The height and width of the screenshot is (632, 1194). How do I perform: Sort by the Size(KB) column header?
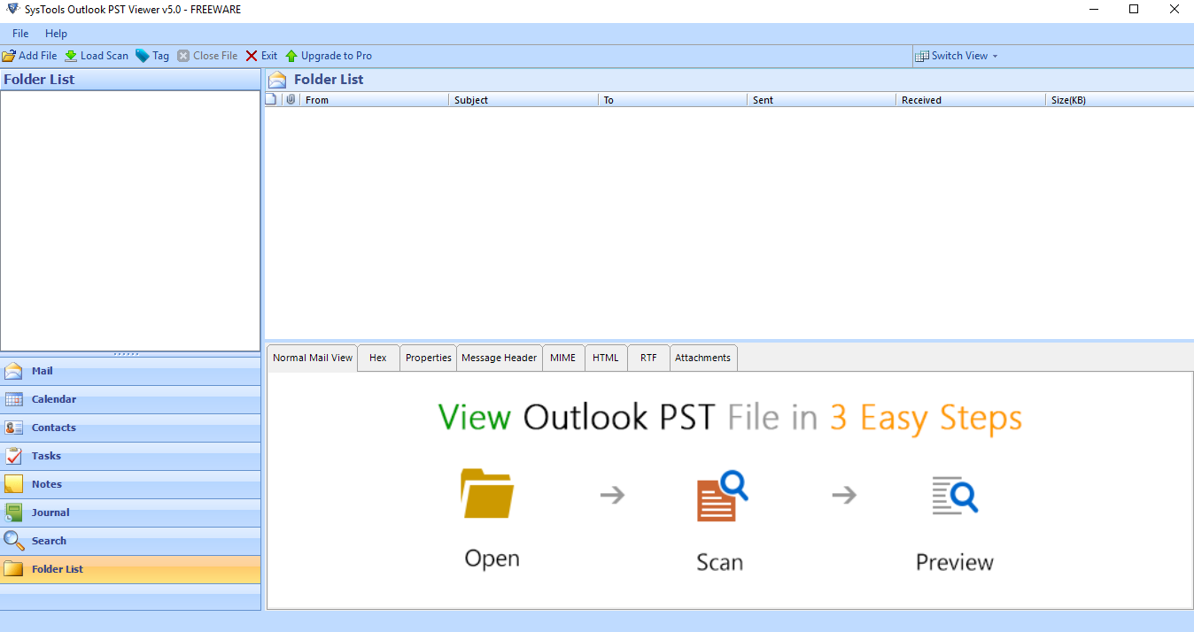point(1120,100)
